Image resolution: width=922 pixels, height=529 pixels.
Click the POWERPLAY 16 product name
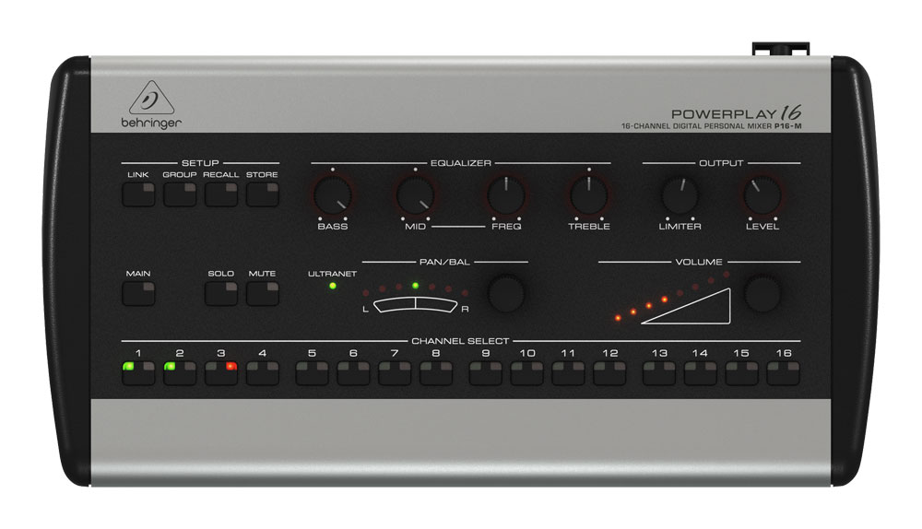pyautogui.click(x=736, y=112)
